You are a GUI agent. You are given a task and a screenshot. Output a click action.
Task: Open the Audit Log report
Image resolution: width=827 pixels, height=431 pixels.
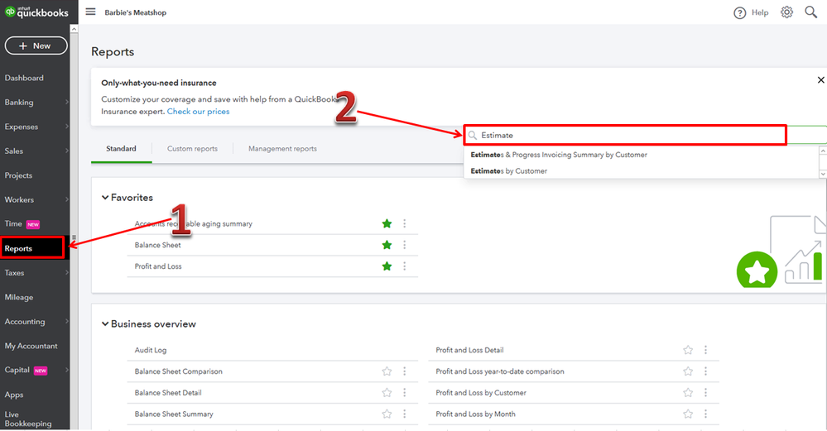click(151, 351)
